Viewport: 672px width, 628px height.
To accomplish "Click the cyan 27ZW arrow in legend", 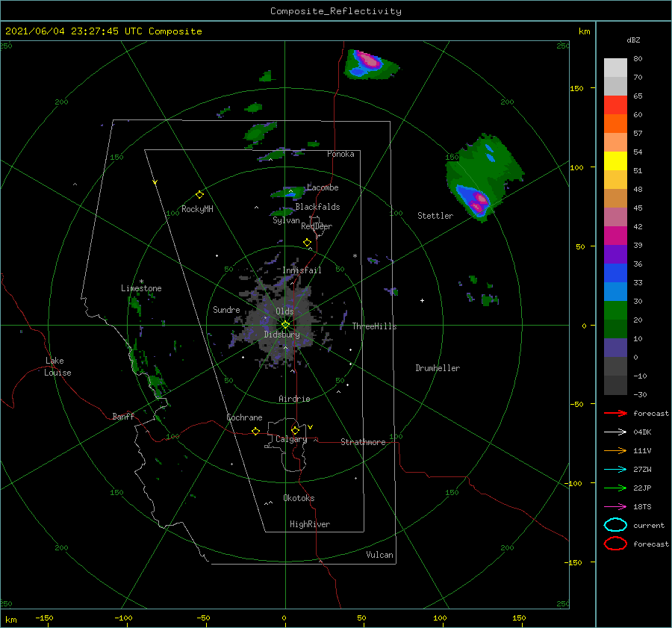I will [615, 470].
